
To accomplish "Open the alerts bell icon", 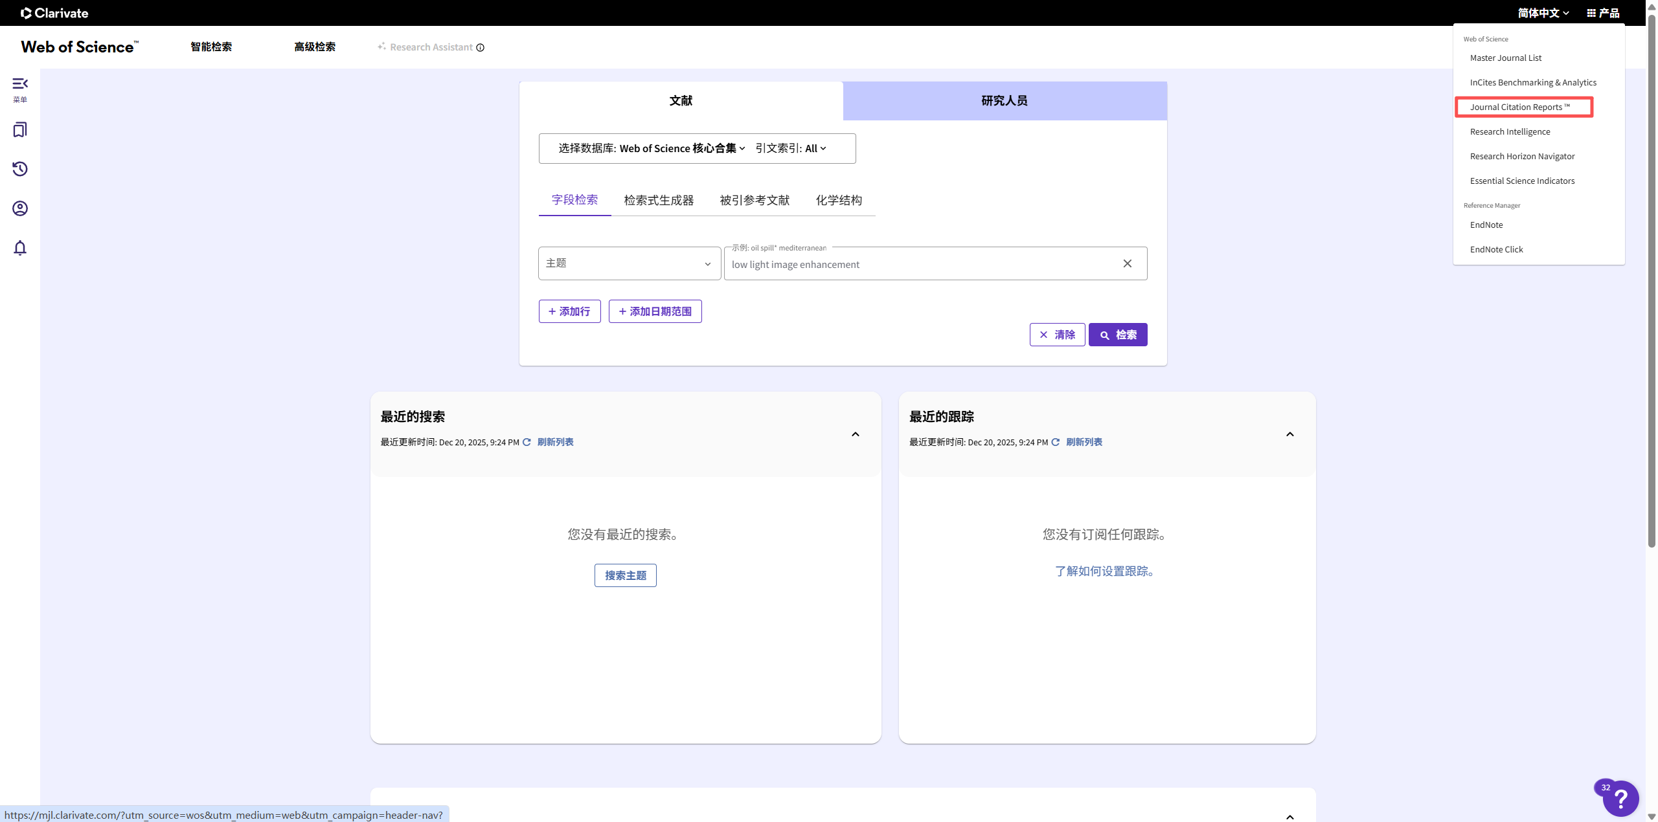I will coord(20,249).
